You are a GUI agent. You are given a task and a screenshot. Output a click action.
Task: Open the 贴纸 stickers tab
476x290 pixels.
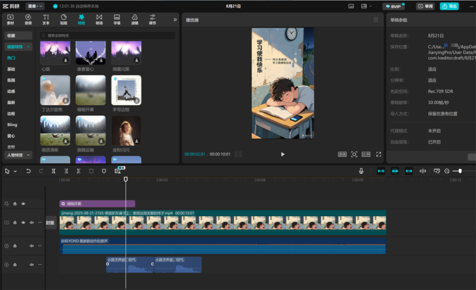[x=64, y=19]
